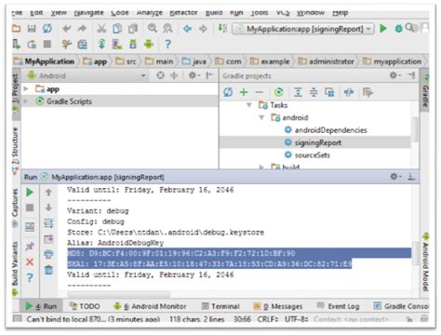Click the Stop square icon in toolbar
This screenshot has width=441, height=335.
[47, 44]
